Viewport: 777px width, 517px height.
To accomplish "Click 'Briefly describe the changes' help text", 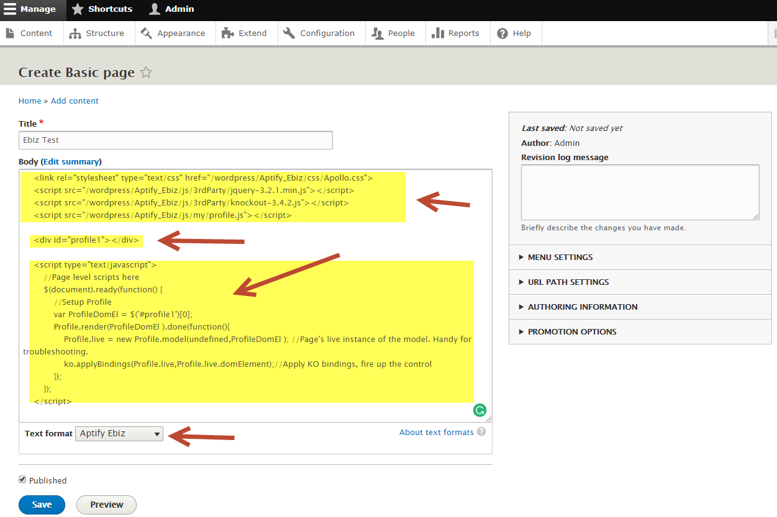I will pos(604,228).
